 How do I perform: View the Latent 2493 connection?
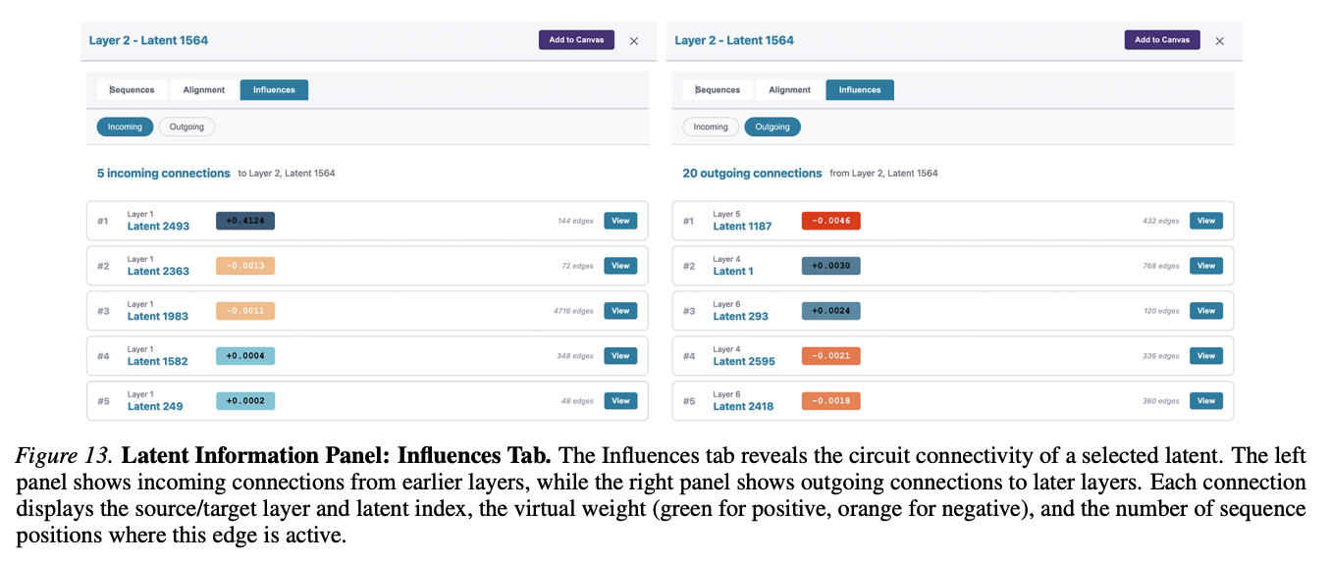point(619,221)
